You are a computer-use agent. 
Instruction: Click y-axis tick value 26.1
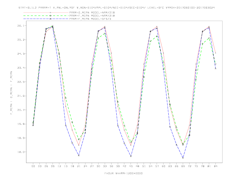20,26
